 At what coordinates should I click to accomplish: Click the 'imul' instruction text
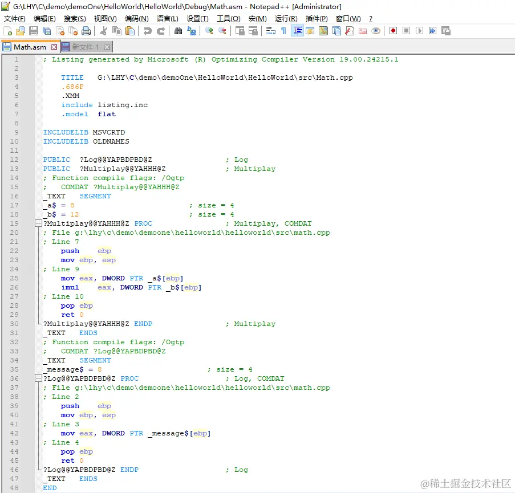[x=70, y=287]
